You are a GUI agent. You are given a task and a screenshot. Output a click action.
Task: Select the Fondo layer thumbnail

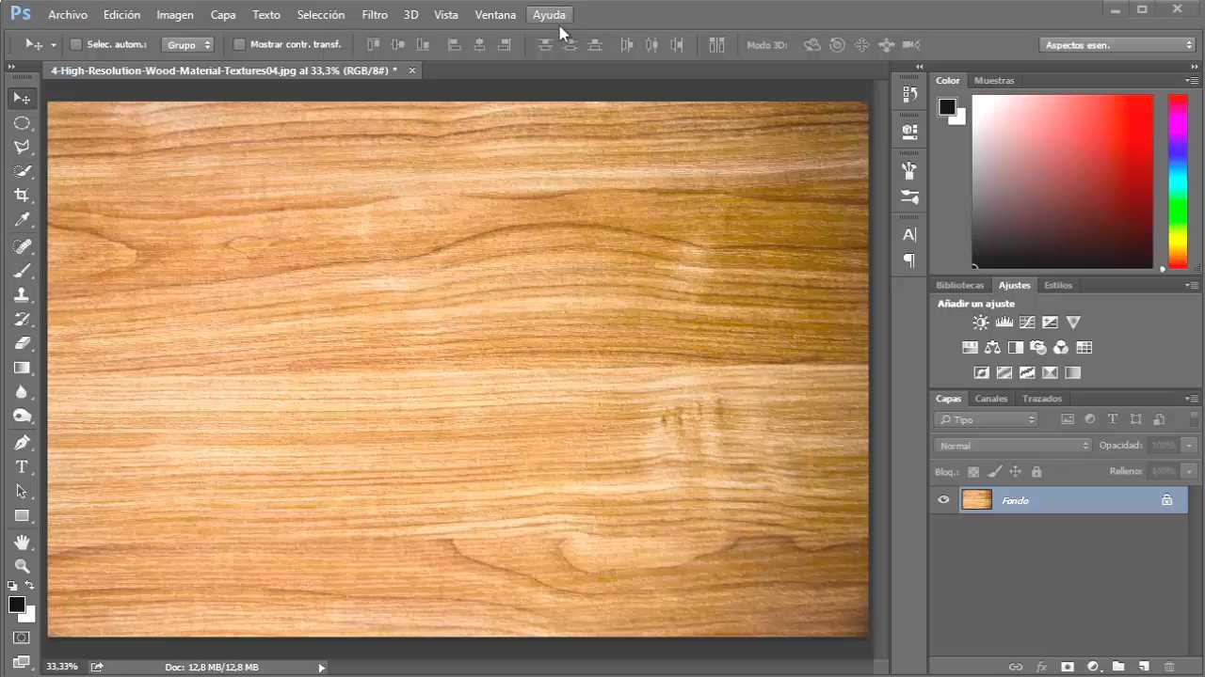tap(977, 500)
